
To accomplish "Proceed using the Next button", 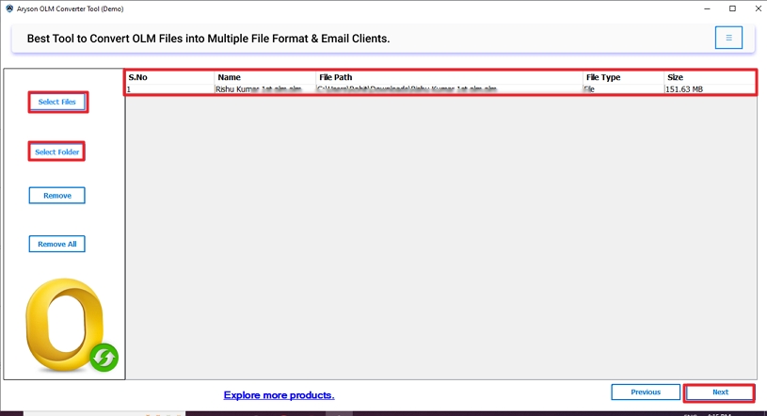I will pyautogui.click(x=720, y=392).
